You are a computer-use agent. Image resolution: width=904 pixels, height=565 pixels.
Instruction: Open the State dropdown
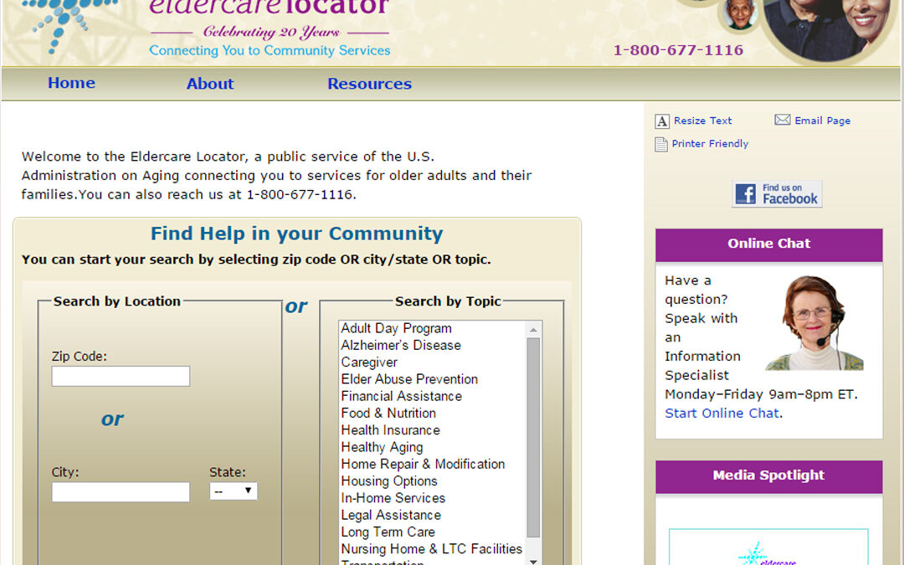pyautogui.click(x=234, y=491)
